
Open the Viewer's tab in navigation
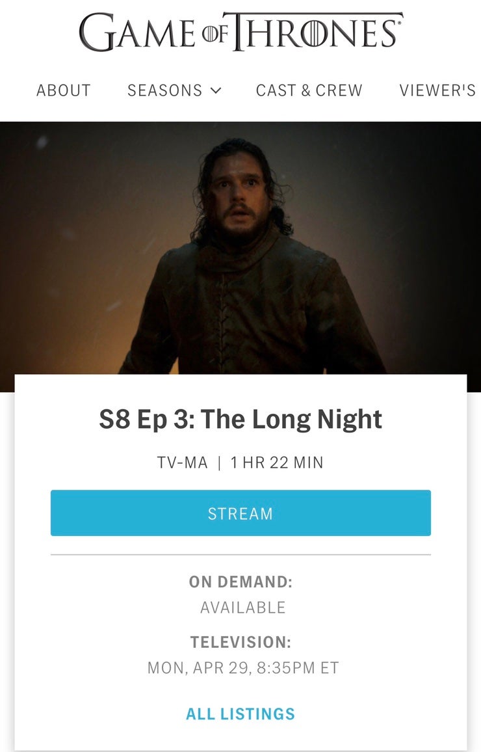pos(438,90)
